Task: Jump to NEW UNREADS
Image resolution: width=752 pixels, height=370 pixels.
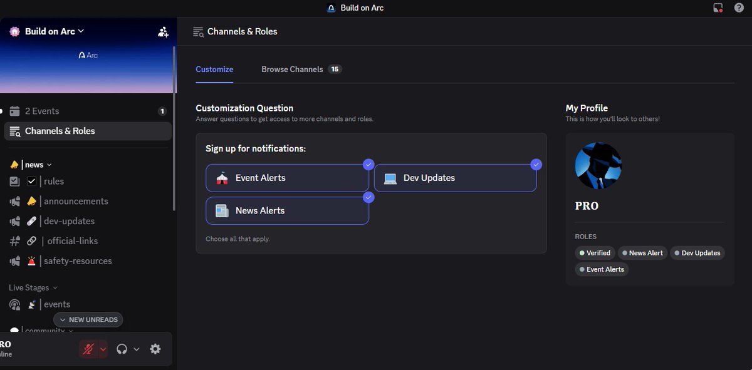Action: tap(88, 319)
